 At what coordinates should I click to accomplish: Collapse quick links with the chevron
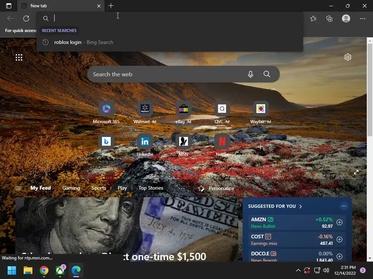(x=274, y=89)
